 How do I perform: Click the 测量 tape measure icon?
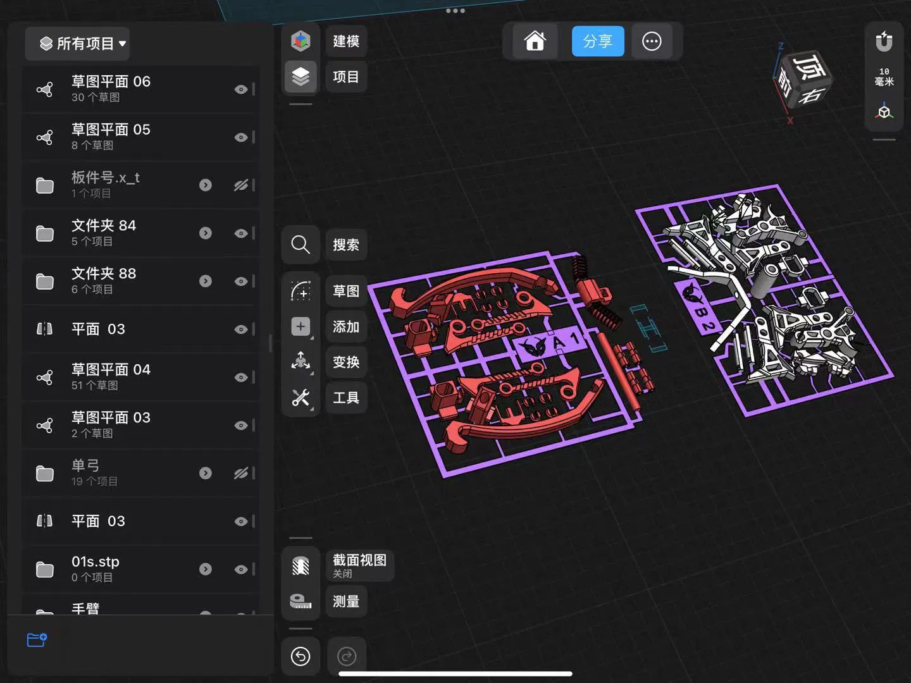tap(301, 601)
